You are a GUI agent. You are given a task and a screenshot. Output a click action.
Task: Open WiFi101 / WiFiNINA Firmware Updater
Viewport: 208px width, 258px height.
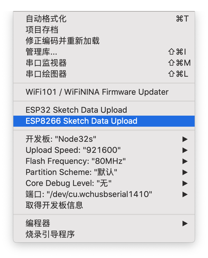[104, 92]
